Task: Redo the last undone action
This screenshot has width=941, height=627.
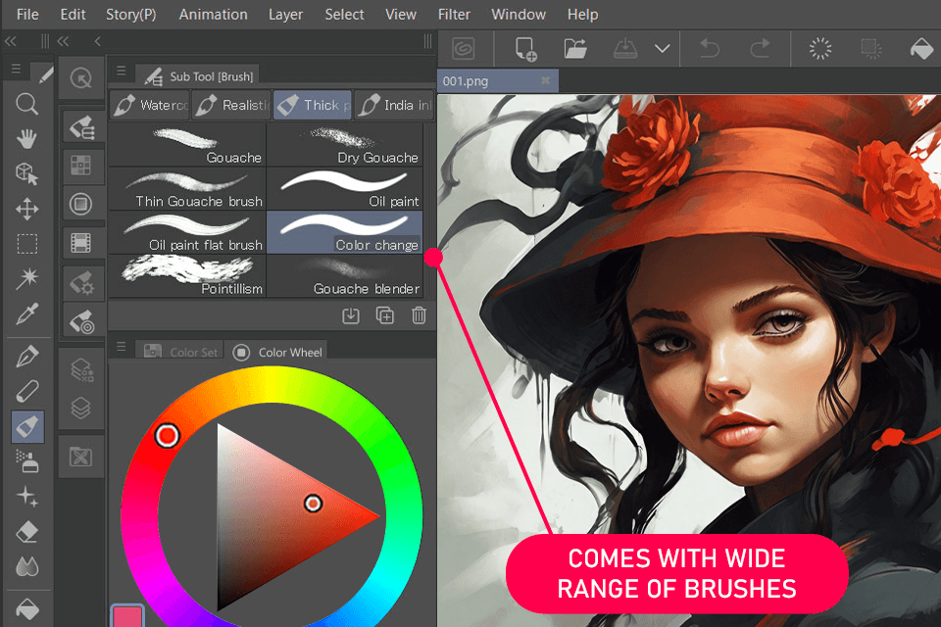Action: tap(760, 49)
